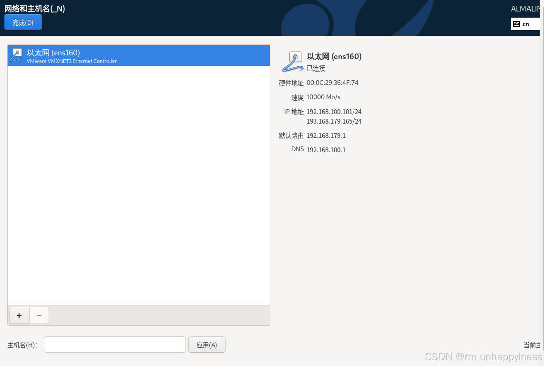The width and height of the screenshot is (544, 366).
Task: Click the 网络和主机名 page title
Action: (x=35, y=8)
